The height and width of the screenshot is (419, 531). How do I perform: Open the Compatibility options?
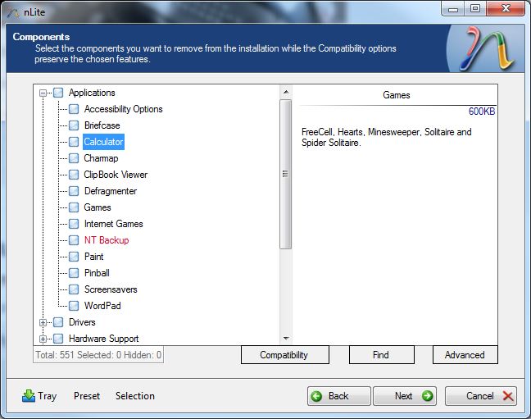[285, 355]
